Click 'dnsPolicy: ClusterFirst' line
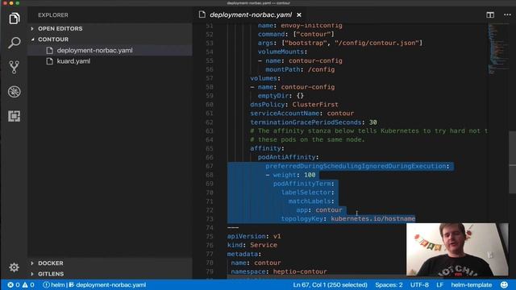Screen dimensions: 516x290 click(294, 105)
